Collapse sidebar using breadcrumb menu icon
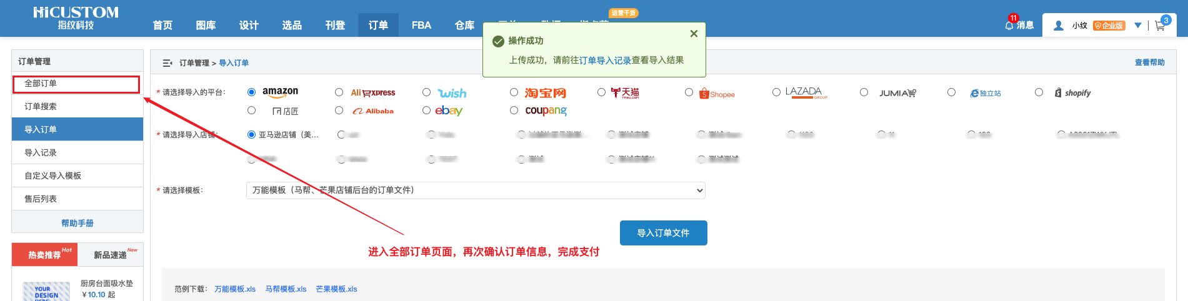Image resolution: width=1188 pixels, height=301 pixels. point(167,63)
